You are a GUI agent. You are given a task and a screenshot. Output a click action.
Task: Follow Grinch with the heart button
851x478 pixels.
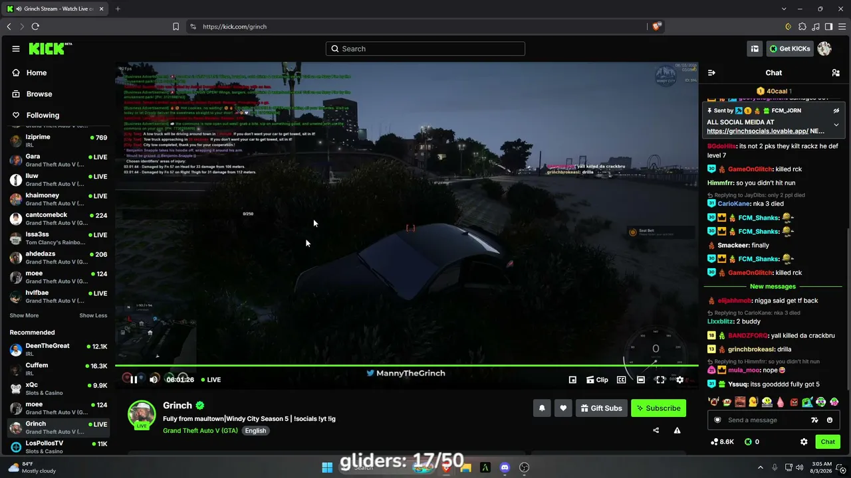coord(563,408)
